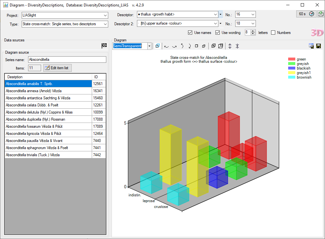Image resolution: width=325 pixels, height=239 pixels.
Task: Click the indistin. axis label
Action: click(x=135, y=195)
